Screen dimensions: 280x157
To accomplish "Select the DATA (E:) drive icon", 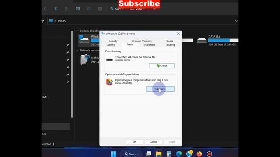I will [x=202, y=41].
